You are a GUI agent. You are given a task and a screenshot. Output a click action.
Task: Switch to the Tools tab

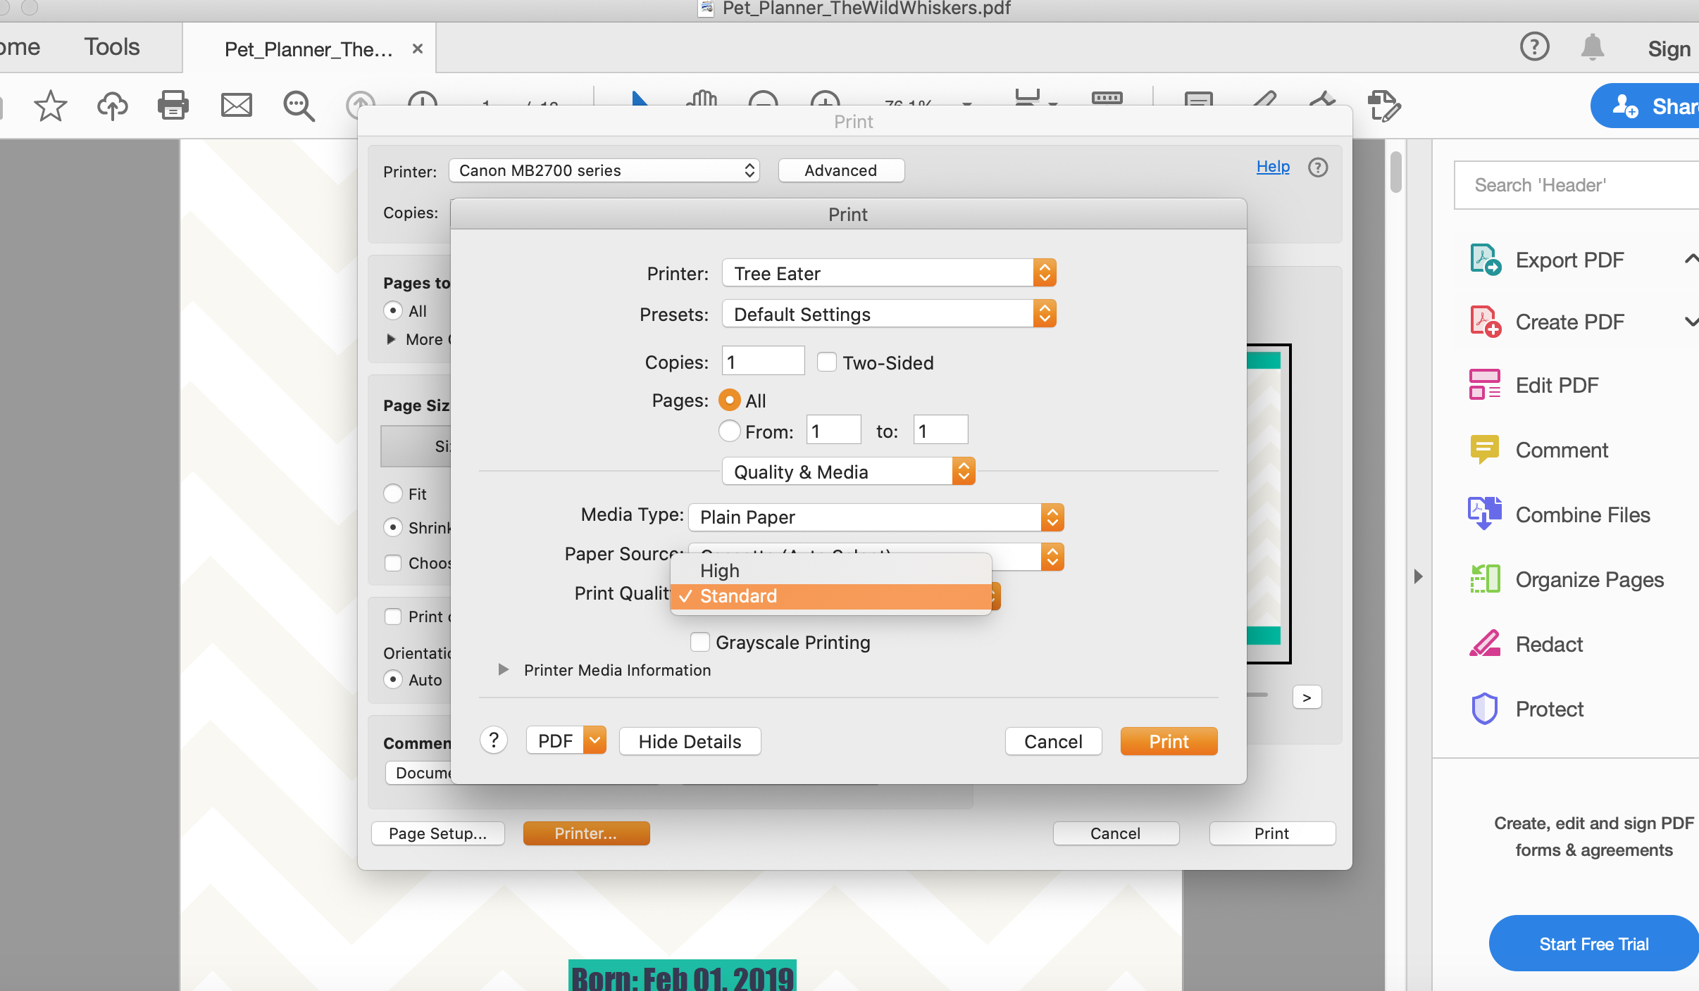tap(112, 47)
